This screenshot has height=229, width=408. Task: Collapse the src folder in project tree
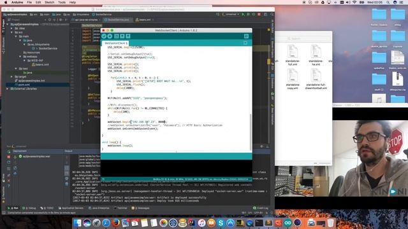point(12,32)
